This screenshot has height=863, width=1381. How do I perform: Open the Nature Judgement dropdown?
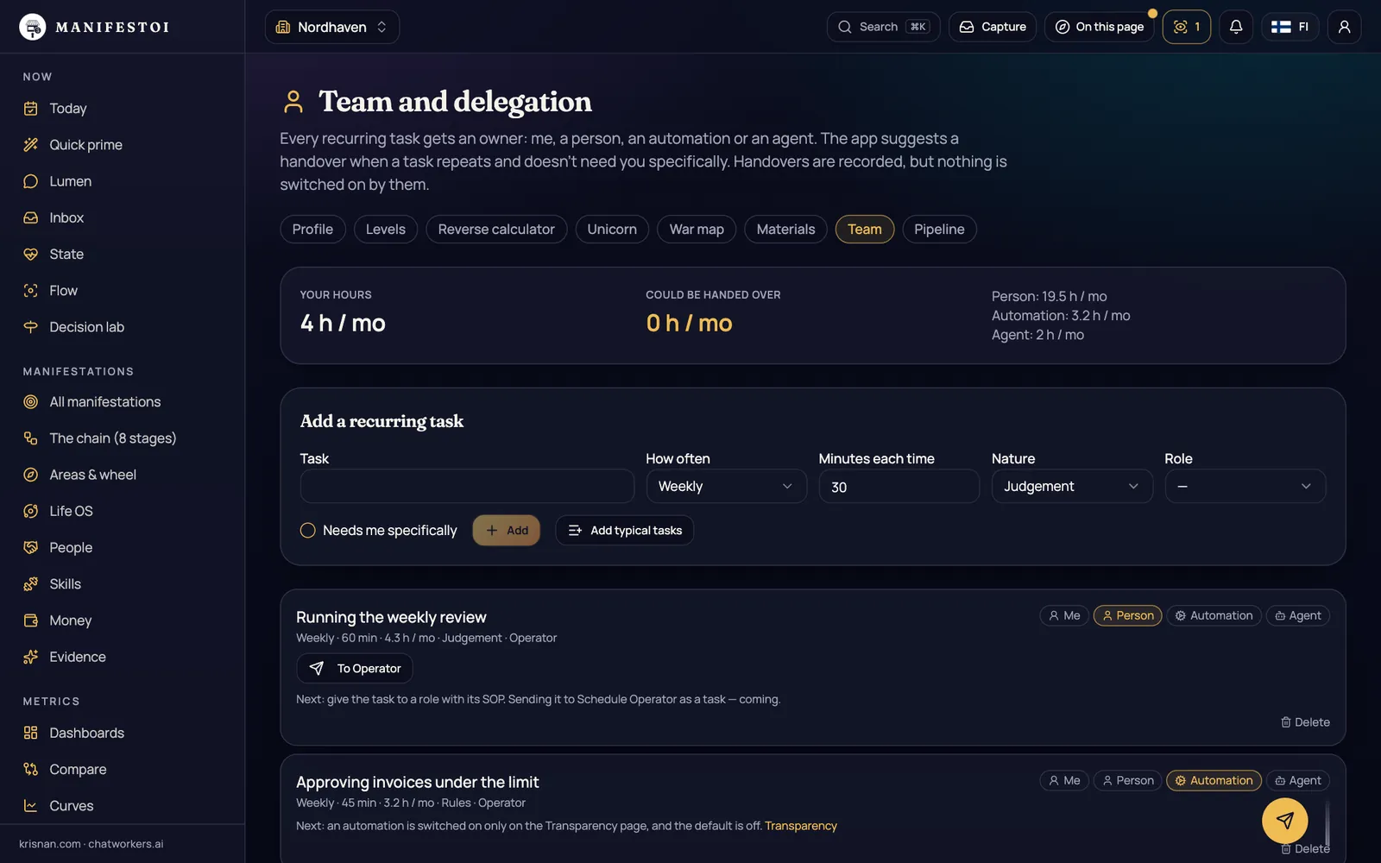(x=1072, y=487)
